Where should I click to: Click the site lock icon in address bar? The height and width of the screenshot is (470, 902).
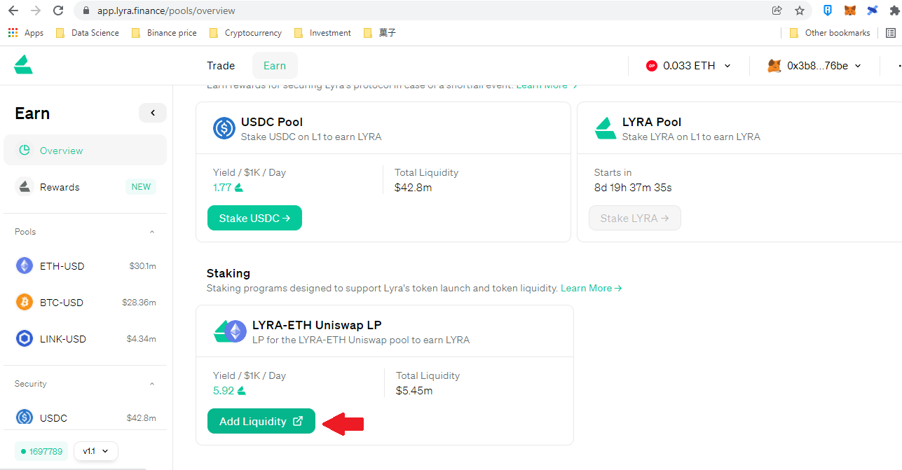click(86, 11)
